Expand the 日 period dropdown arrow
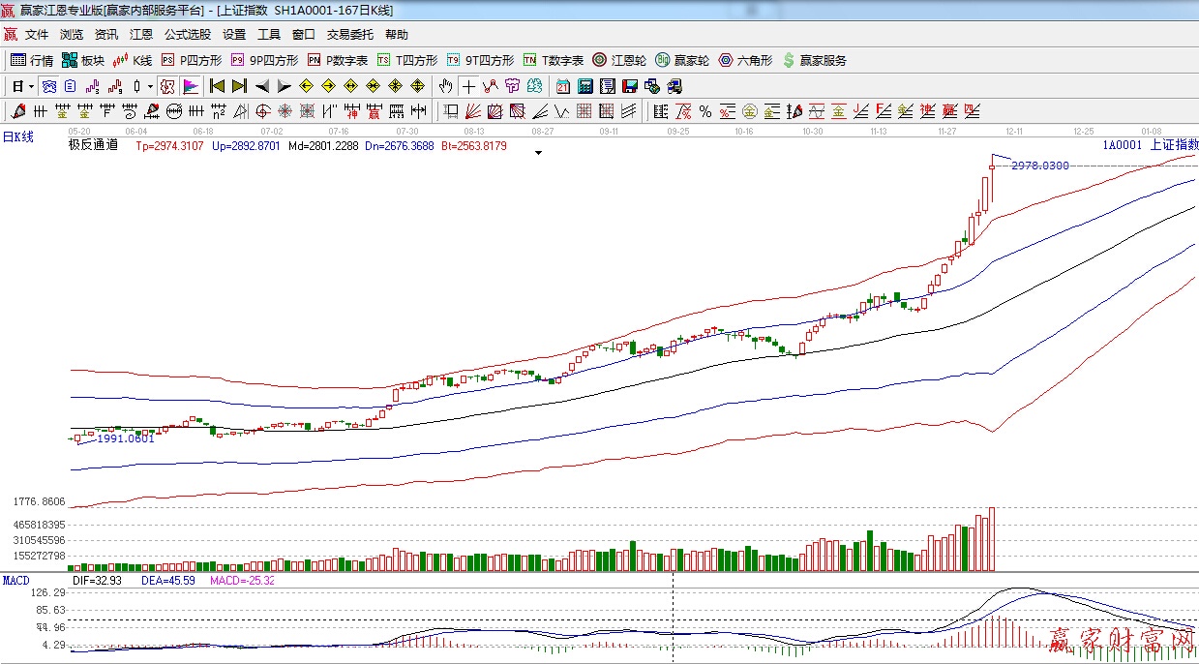 (31, 86)
